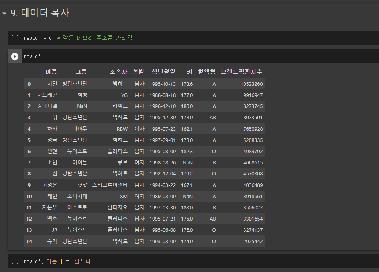The image size is (379, 272).
Task: Select the name cell '하성운'
Action: coord(49,185)
